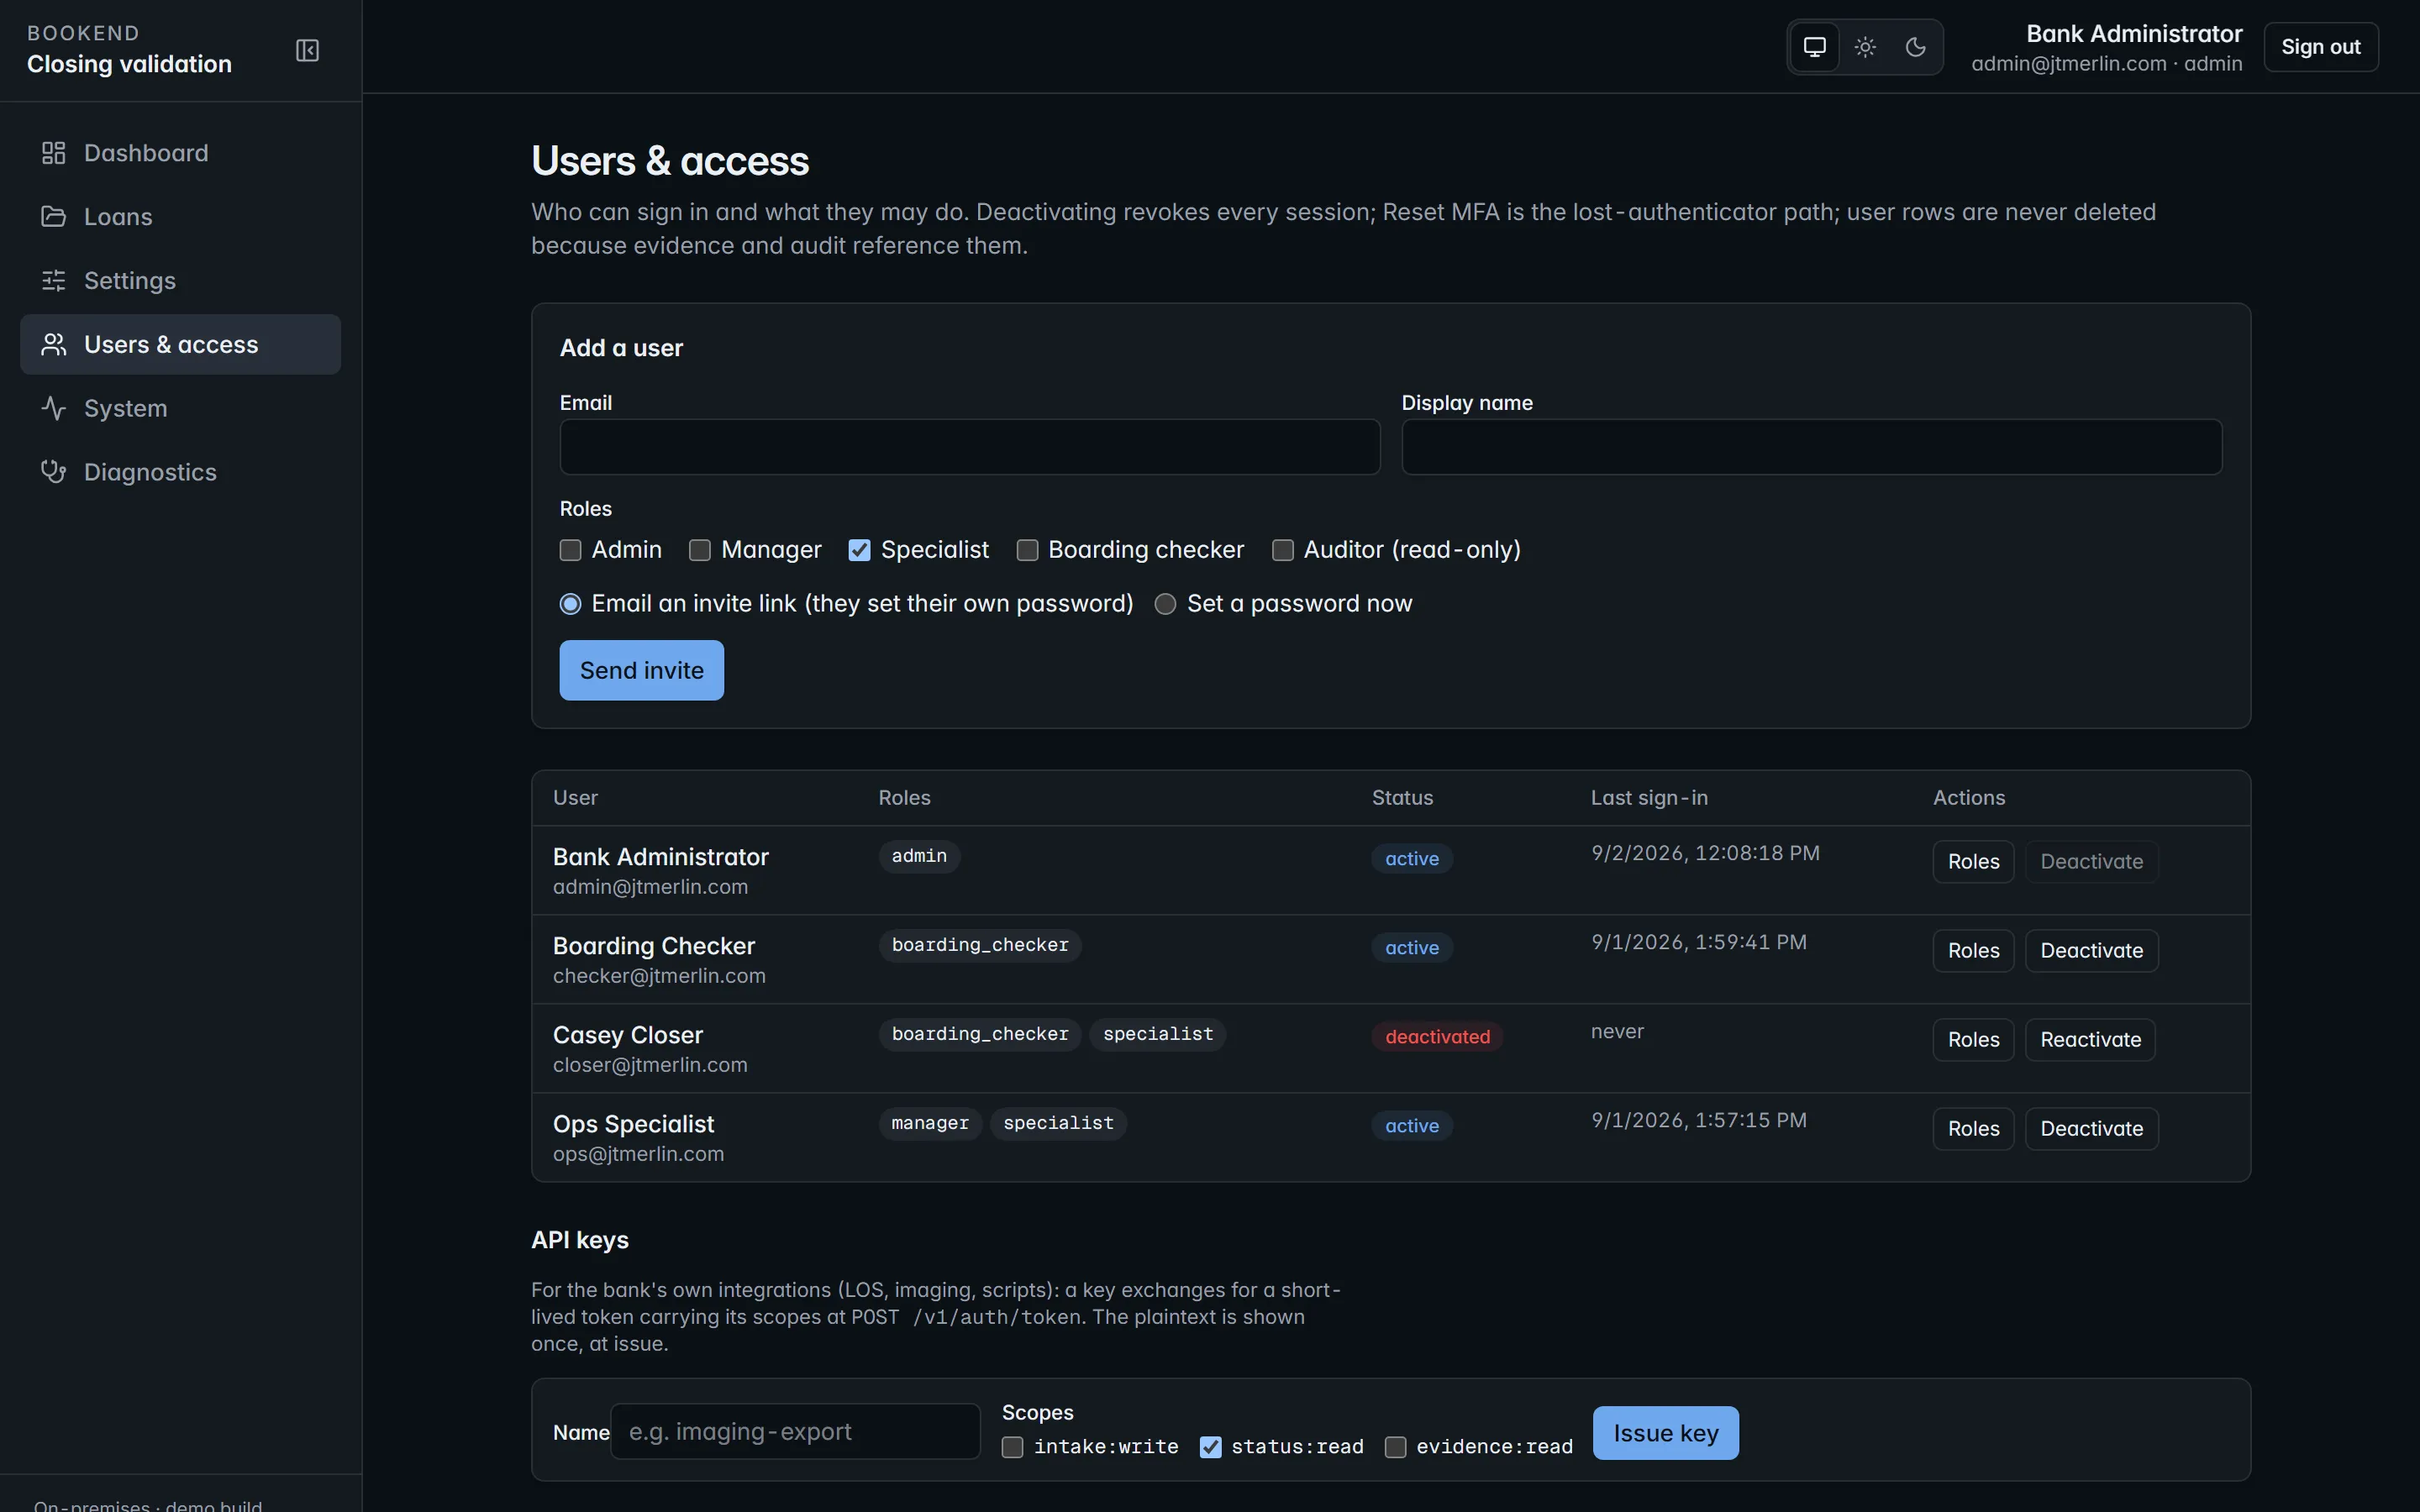Image resolution: width=2420 pixels, height=1512 pixels.
Task: Open Loans in sidebar
Action: [180, 217]
